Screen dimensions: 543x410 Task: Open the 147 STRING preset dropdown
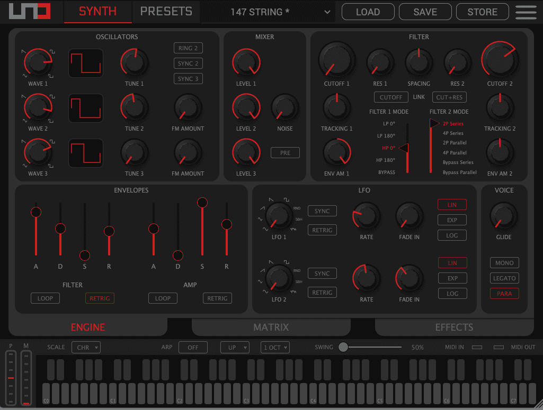pyautogui.click(x=268, y=12)
